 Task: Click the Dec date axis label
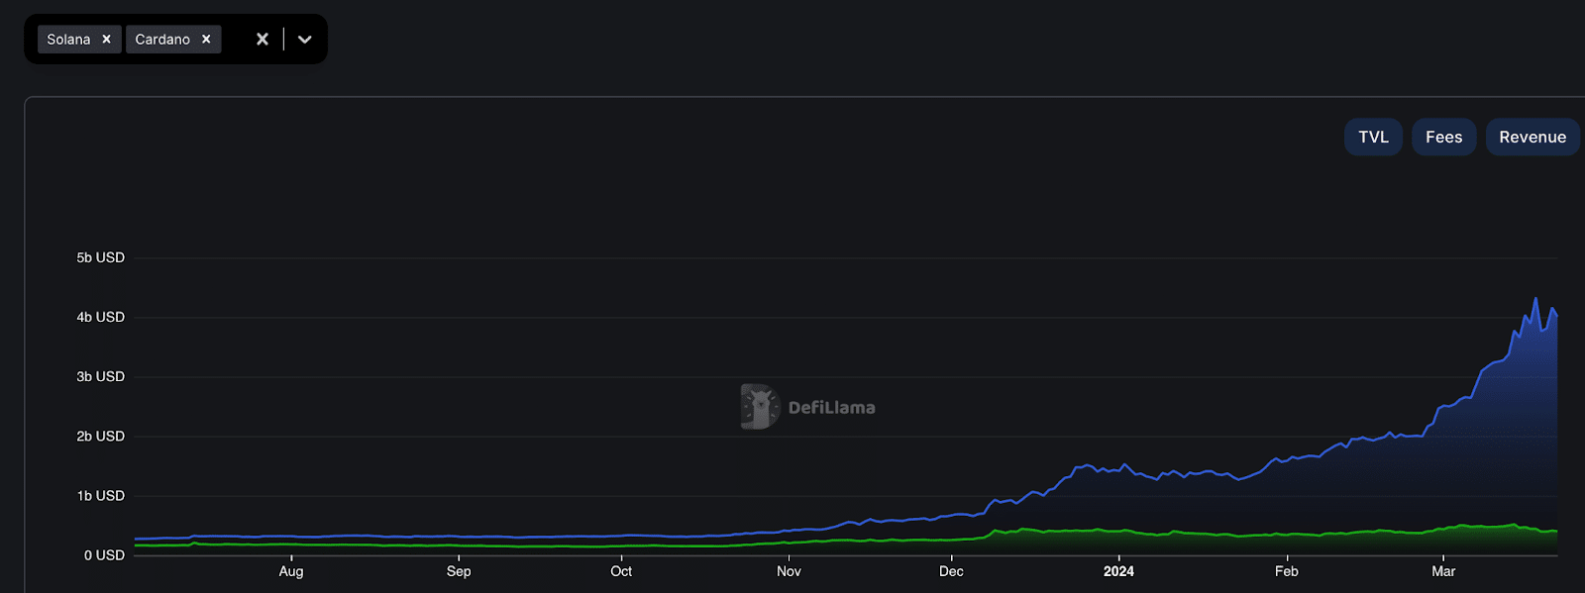click(x=951, y=571)
